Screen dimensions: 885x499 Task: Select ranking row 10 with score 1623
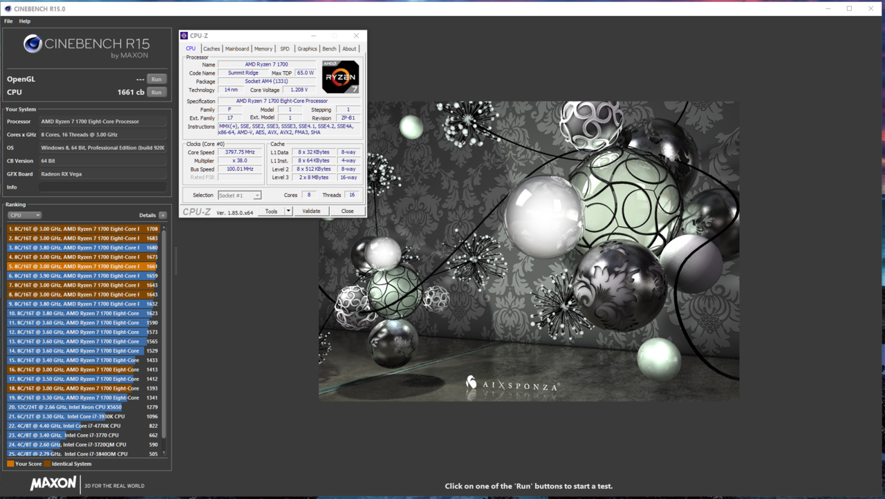click(84, 313)
